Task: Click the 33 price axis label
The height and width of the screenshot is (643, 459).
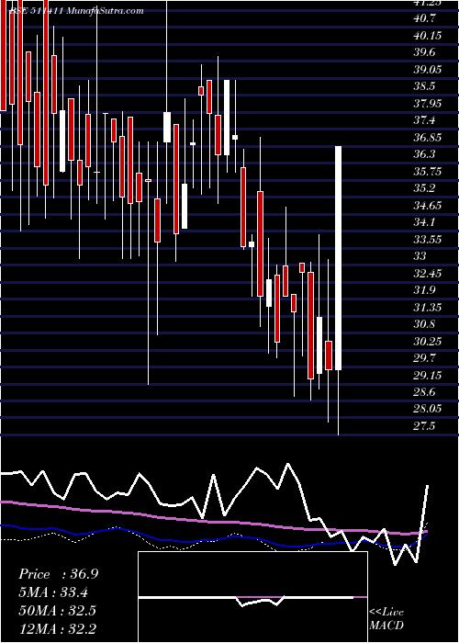Action: coord(420,256)
